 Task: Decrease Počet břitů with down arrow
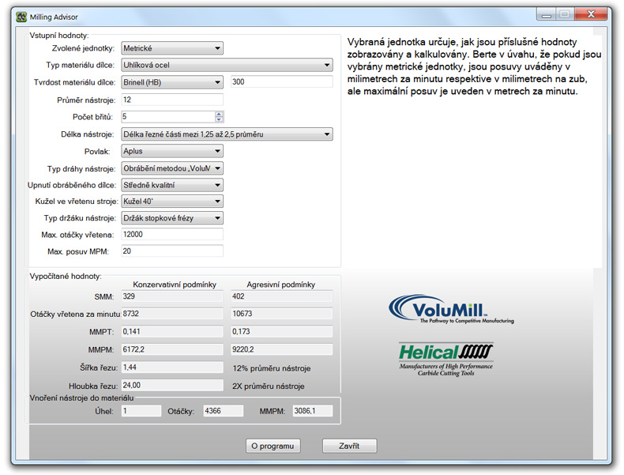tap(219, 120)
